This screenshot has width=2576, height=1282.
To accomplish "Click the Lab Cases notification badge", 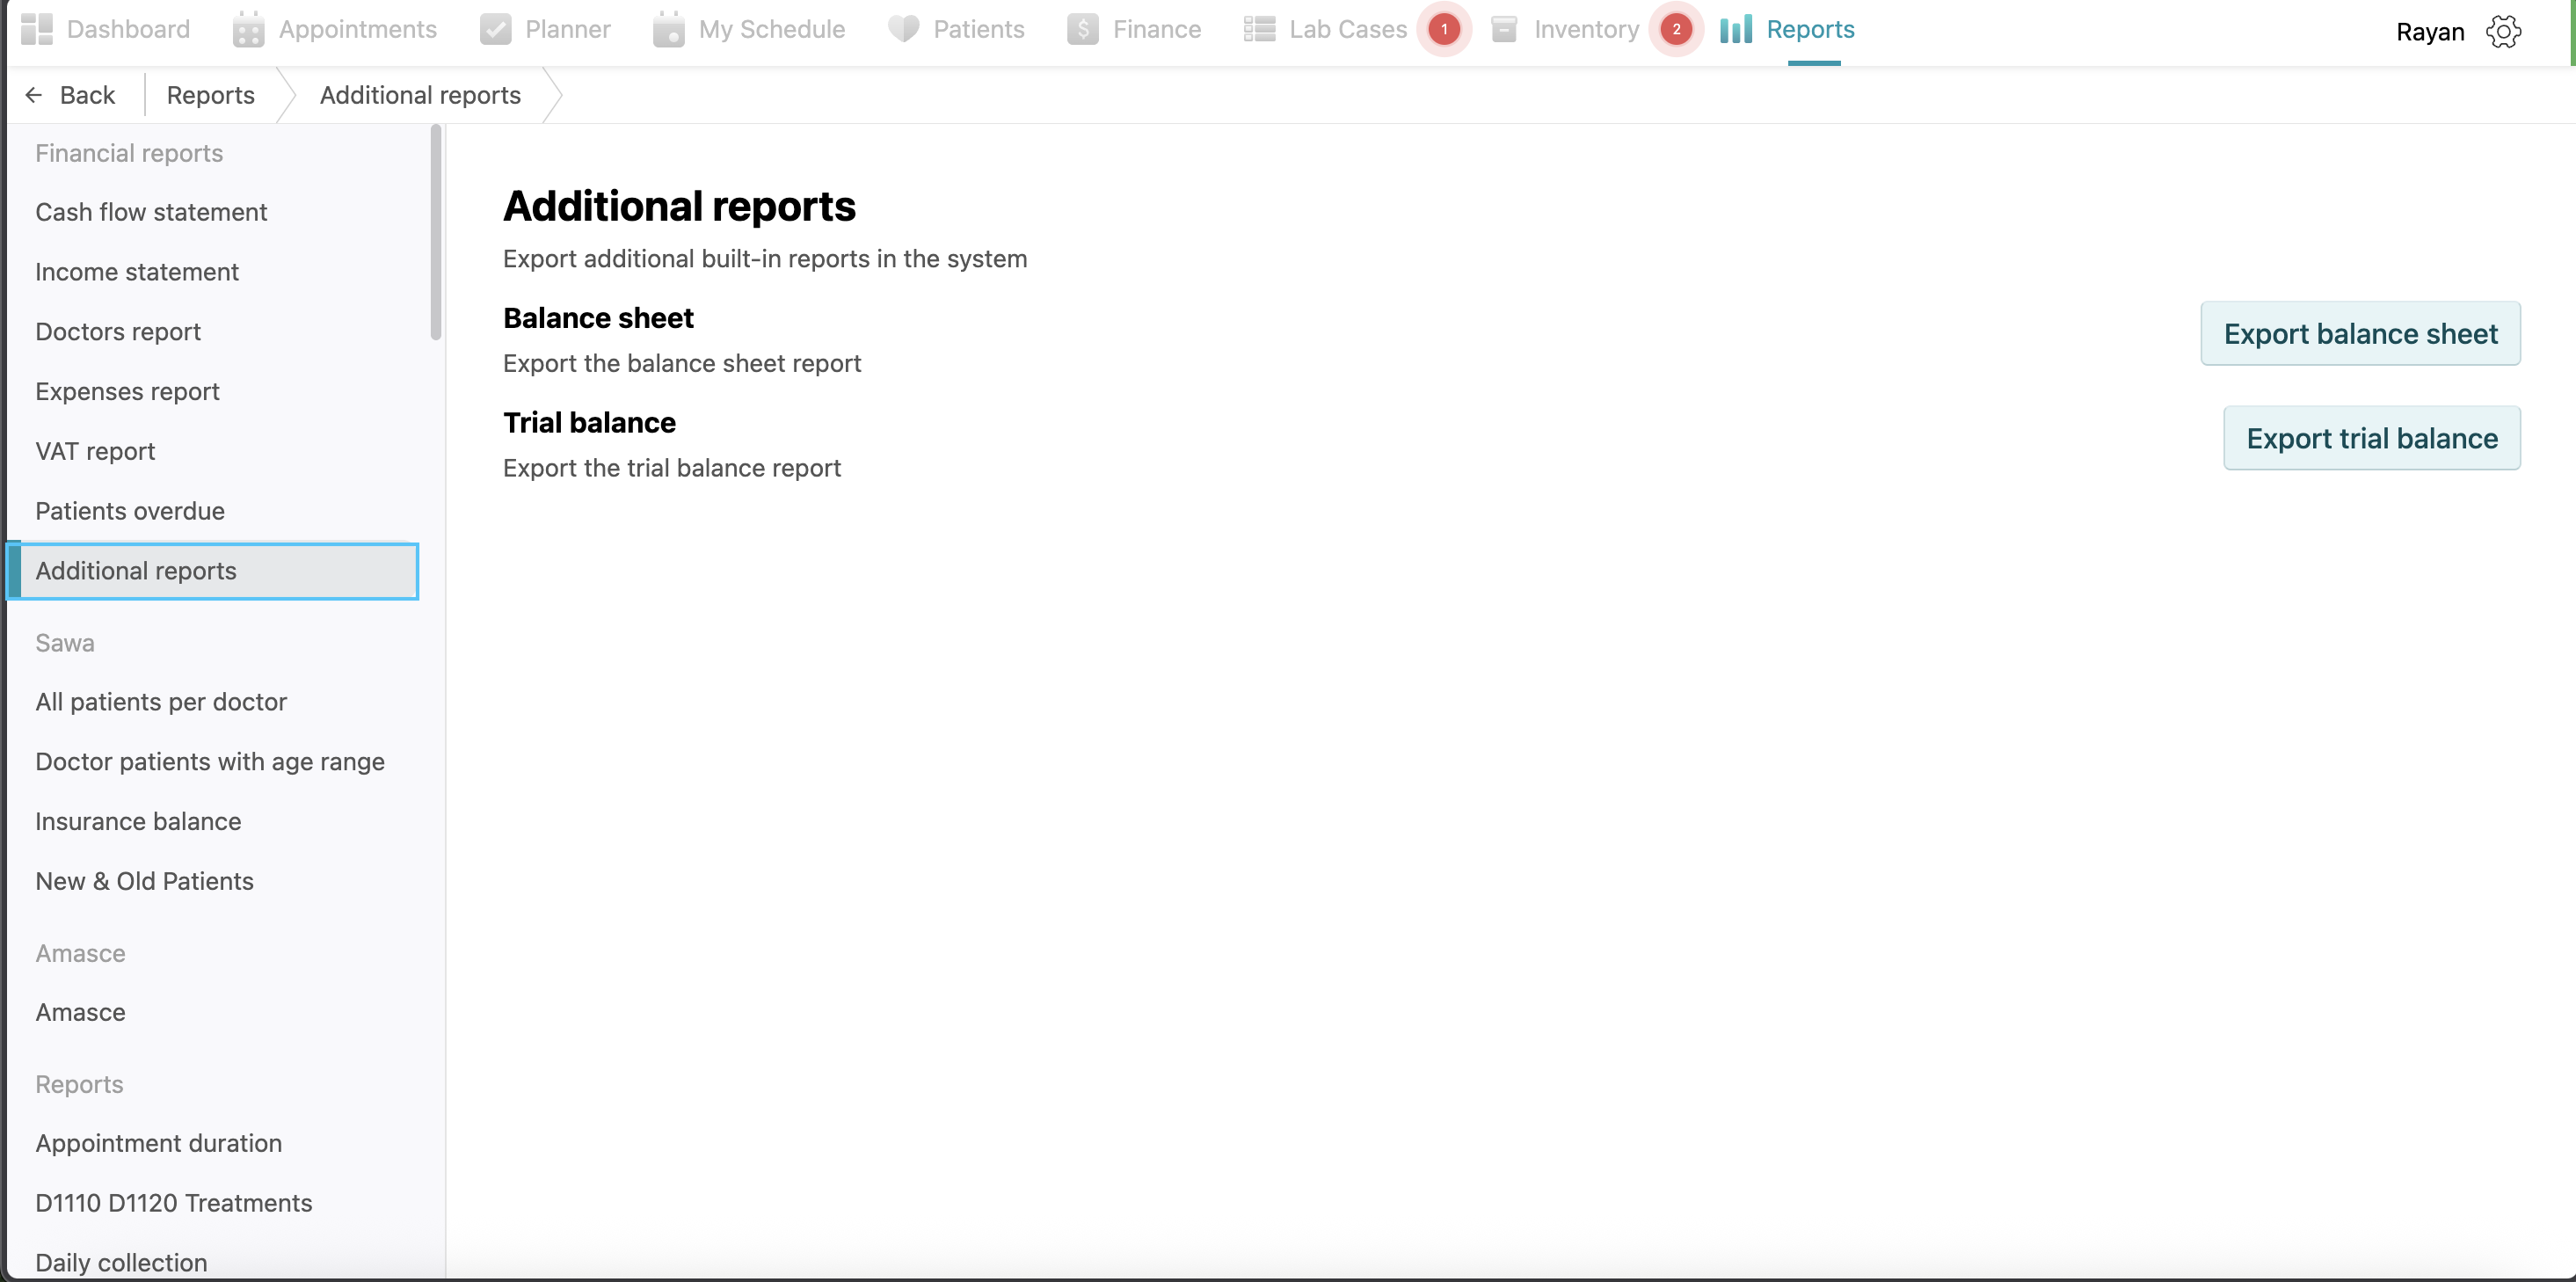I will [x=1443, y=29].
